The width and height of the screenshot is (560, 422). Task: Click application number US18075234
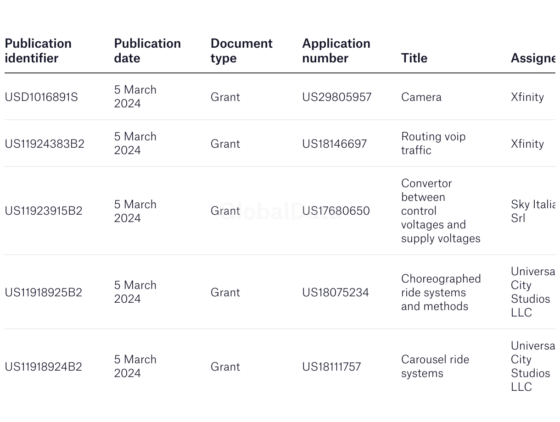click(x=335, y=292)
